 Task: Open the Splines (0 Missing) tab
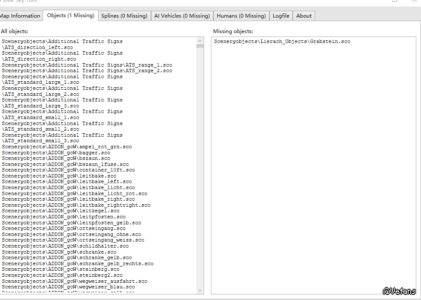click(124, 16)
